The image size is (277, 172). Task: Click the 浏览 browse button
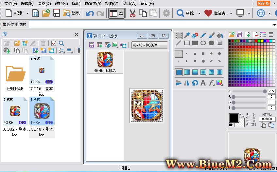(71, 13)
